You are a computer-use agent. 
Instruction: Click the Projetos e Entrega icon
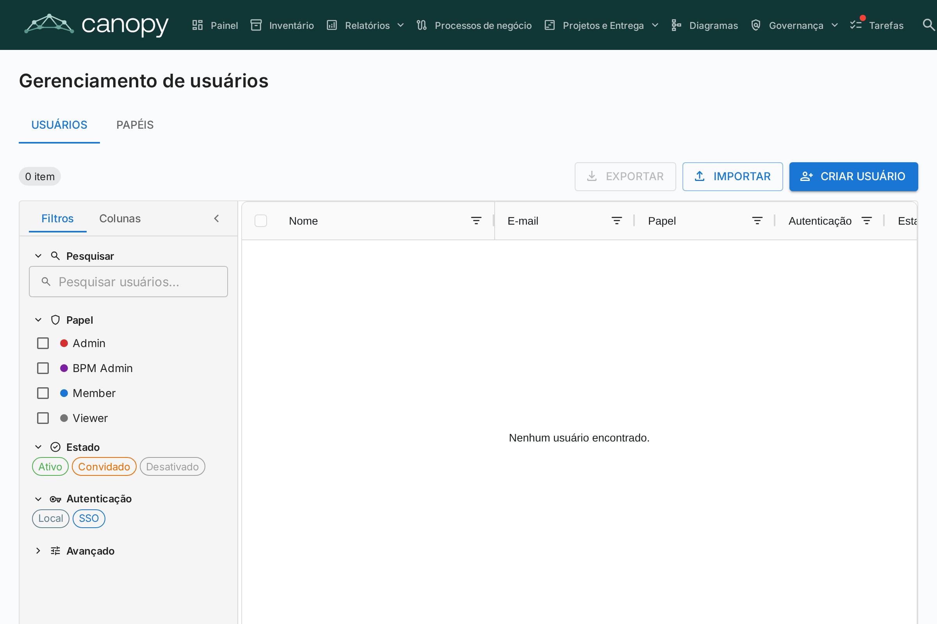[x=550, y=25]
